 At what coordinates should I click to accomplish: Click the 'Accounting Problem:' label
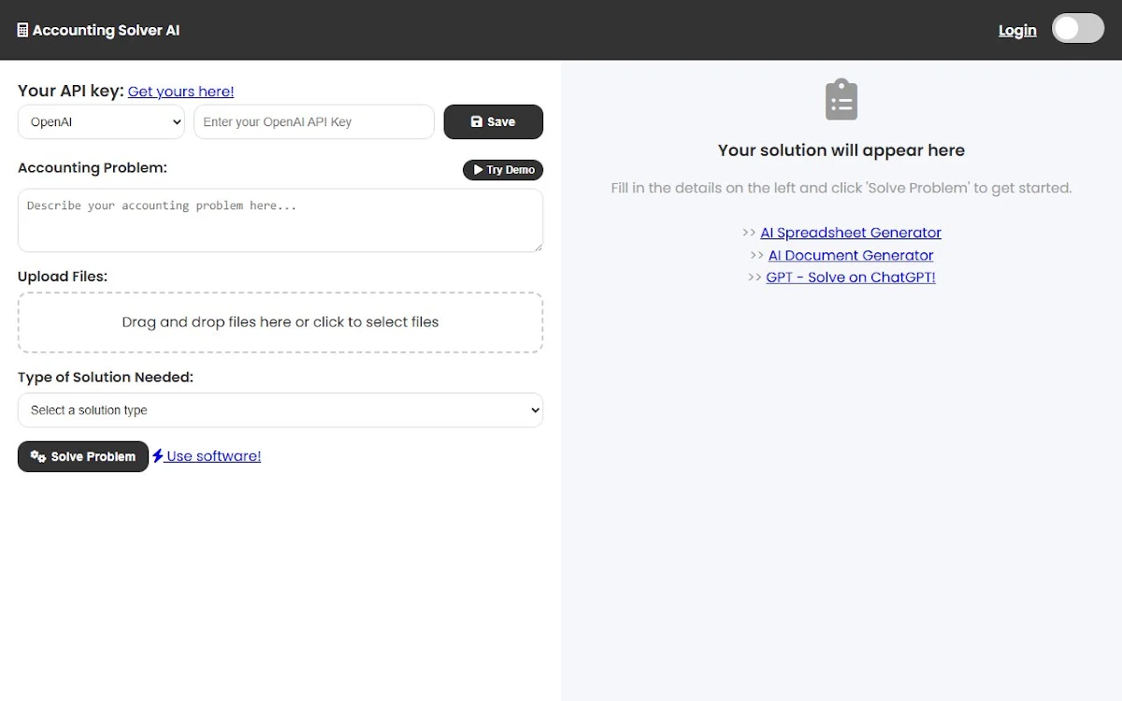click(x=93, y=168)
